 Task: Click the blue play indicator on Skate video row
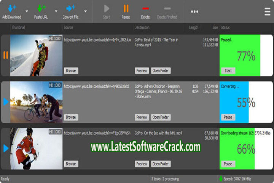[5, 102]
